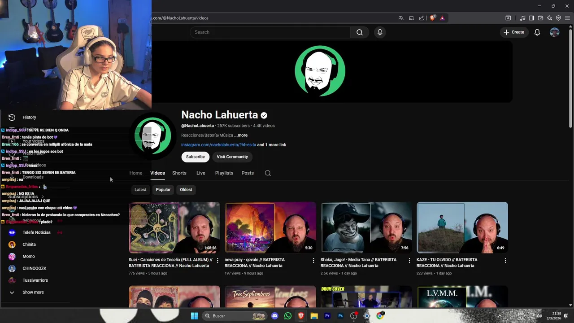Open options menu for neva pray video
Image resolution: width=574 pixels, height=323 pixels.
click(x=313, y=260)
